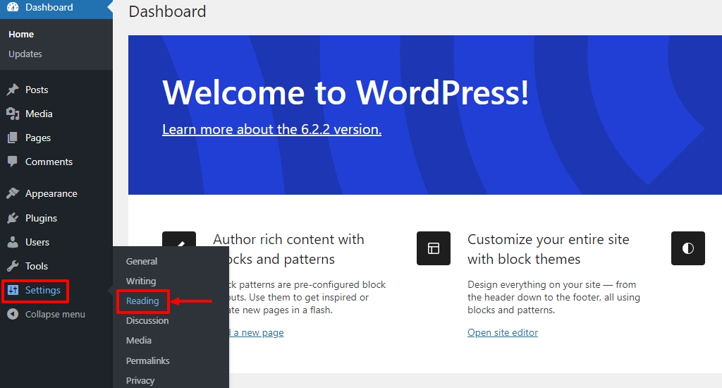Click the Comments speech bubble icon
This screenshot has width=722, height=388.
13,162
